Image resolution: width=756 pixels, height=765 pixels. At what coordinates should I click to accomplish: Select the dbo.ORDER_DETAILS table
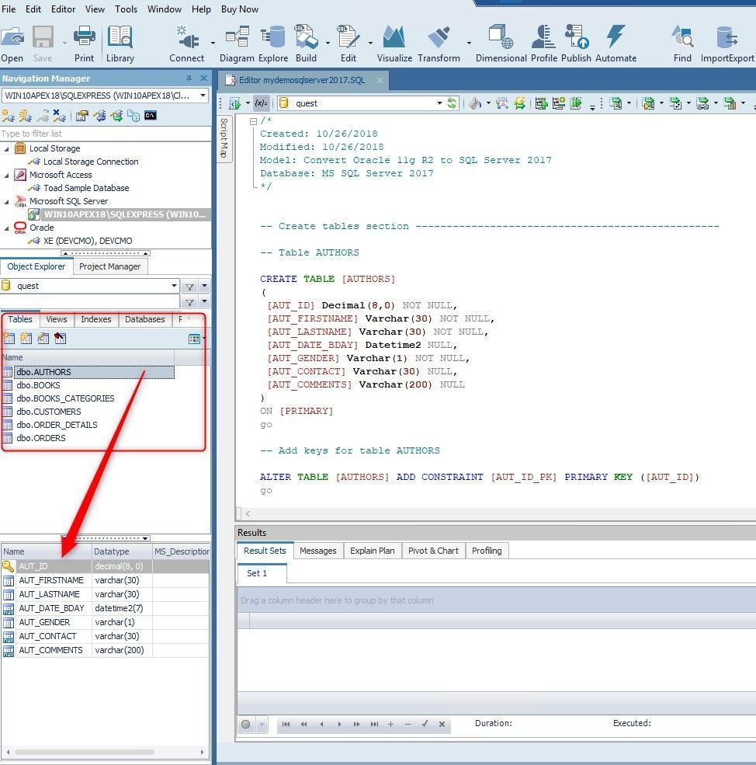point(57,425)
